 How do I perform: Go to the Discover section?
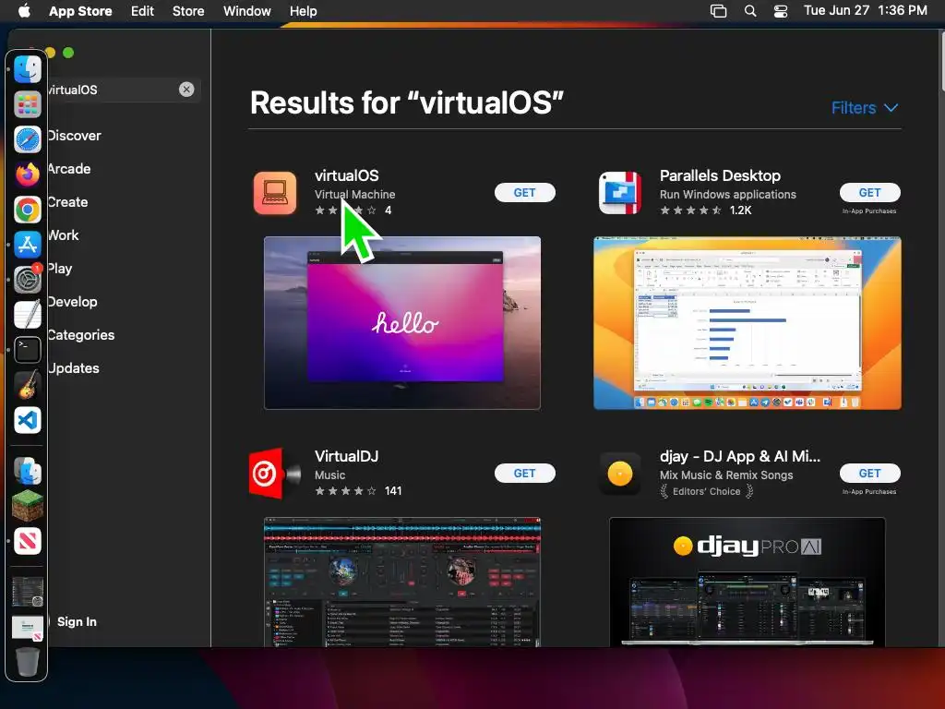coord(74,136)
